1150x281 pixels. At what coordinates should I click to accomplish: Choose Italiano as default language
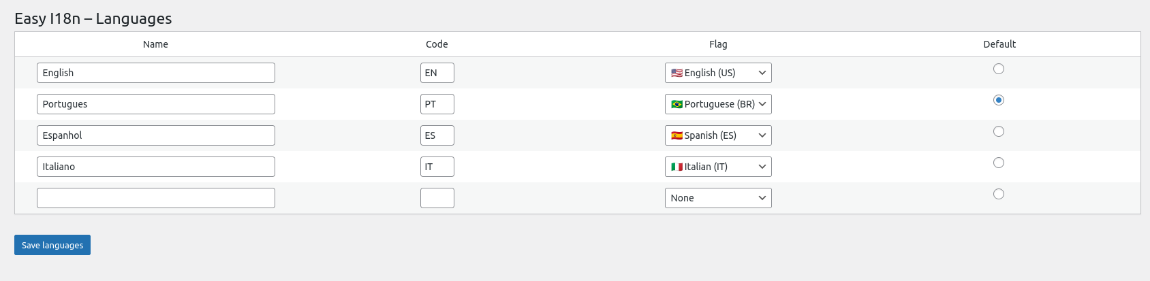point(999,163)
